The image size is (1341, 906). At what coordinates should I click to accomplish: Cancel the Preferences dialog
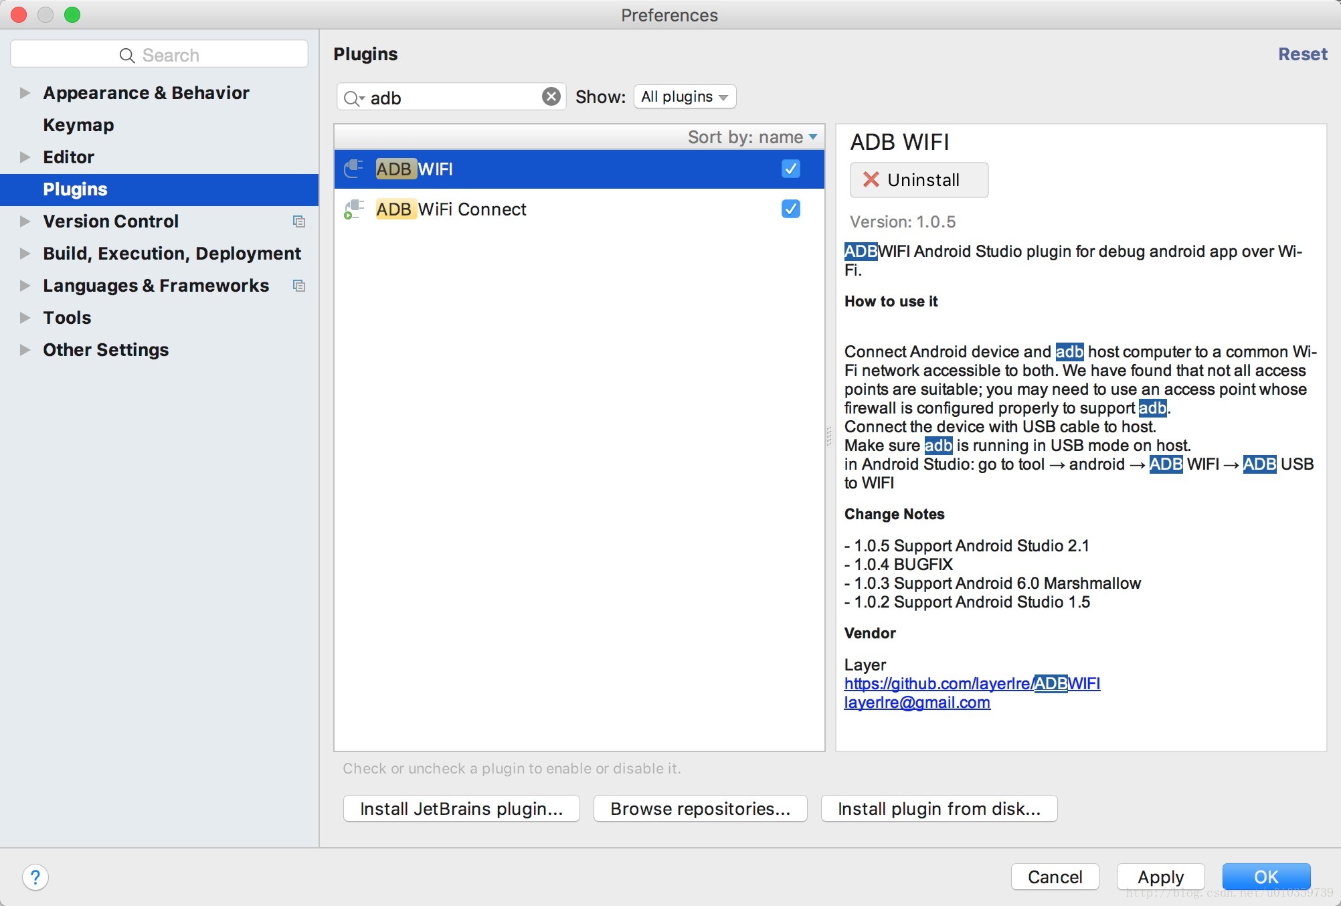pos(1055,877)
